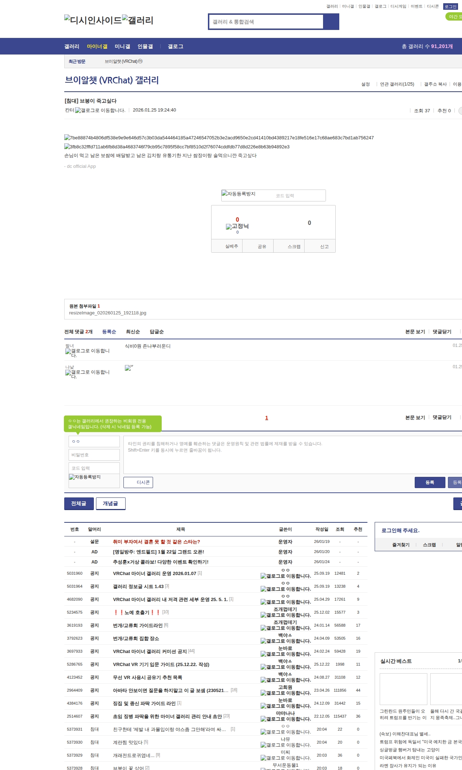
Task: Open the 공유 share options
Action: tap(262, 247)
